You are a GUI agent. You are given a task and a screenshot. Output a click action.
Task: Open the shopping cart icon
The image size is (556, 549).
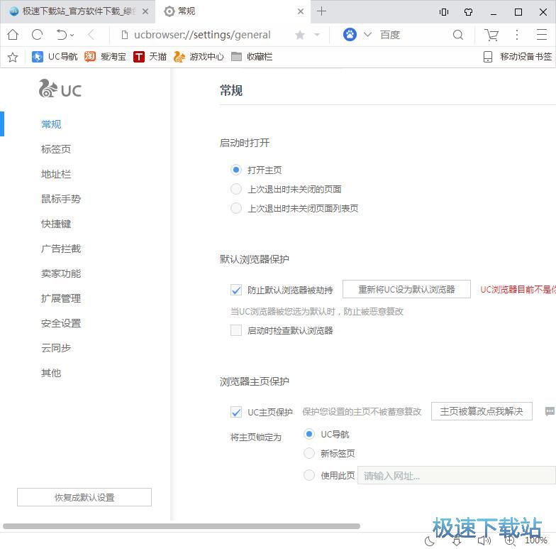[491, 35]
